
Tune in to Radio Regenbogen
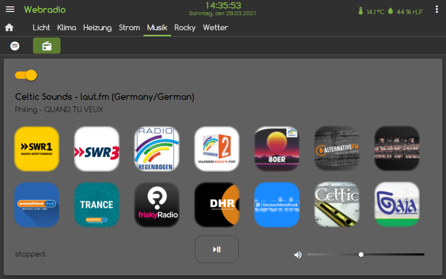click(x=157, y=149)
